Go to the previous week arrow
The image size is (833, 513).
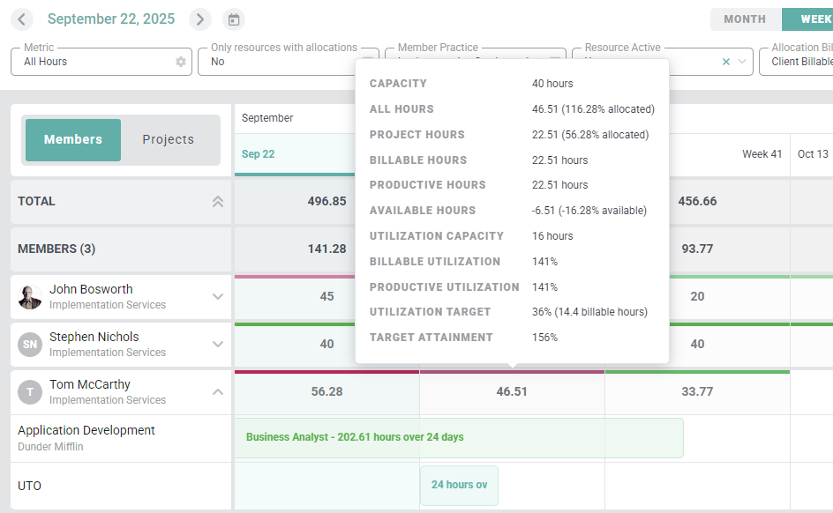pos(23,19)
